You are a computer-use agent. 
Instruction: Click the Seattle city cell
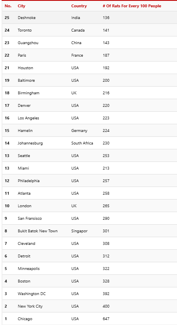24,156
